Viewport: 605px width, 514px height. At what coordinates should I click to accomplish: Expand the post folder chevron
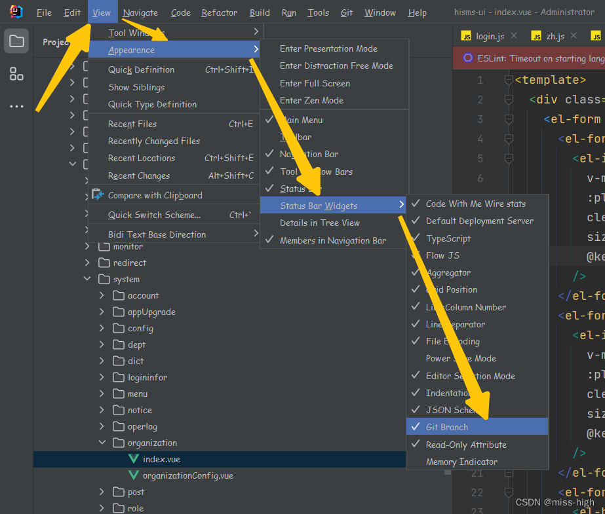[102, 492]
